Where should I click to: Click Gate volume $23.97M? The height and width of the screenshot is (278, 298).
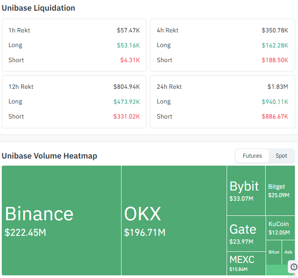coord(241,242)
